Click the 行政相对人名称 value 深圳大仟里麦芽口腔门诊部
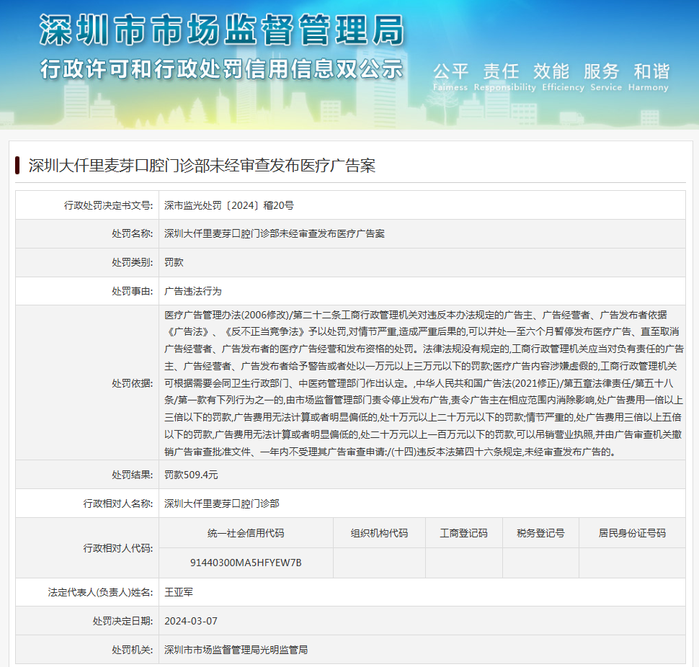The image size is (699, 667). click(x=222, y=503)
